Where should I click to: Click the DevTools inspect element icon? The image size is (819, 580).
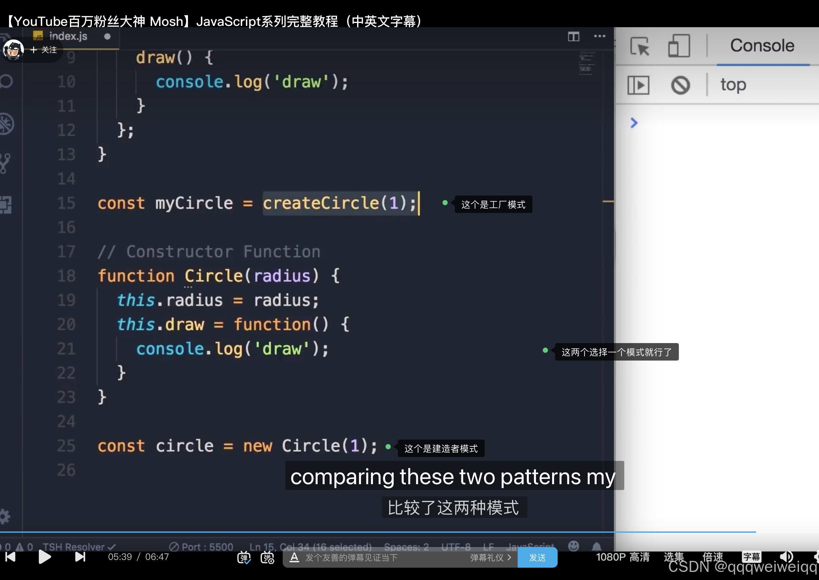click(x=639, y=46)
